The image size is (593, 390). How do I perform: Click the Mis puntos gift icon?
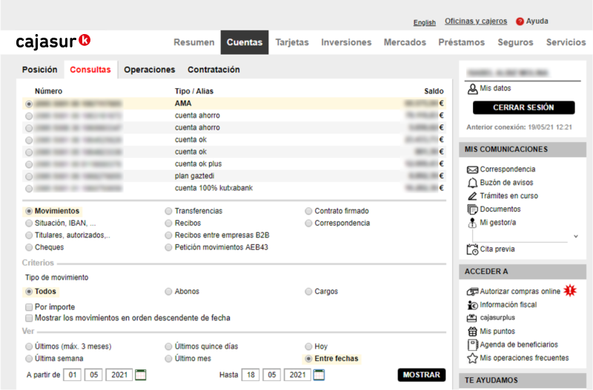[x=472, y=332]
